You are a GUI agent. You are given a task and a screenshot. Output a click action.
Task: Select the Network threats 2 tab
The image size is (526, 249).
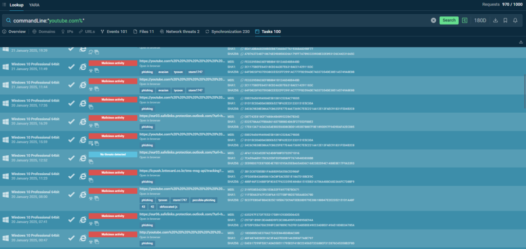pyautogui.click(x=179, y=32)
